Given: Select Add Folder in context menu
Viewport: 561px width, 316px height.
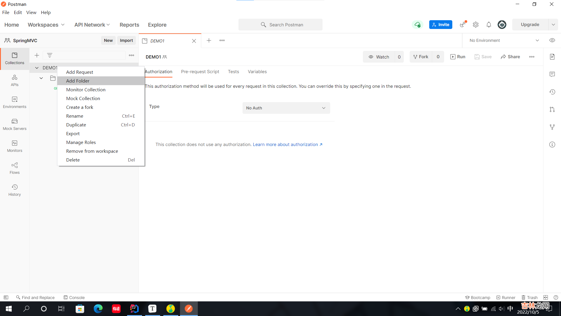Looking at the screenshot, I should [x=78, y=81].
